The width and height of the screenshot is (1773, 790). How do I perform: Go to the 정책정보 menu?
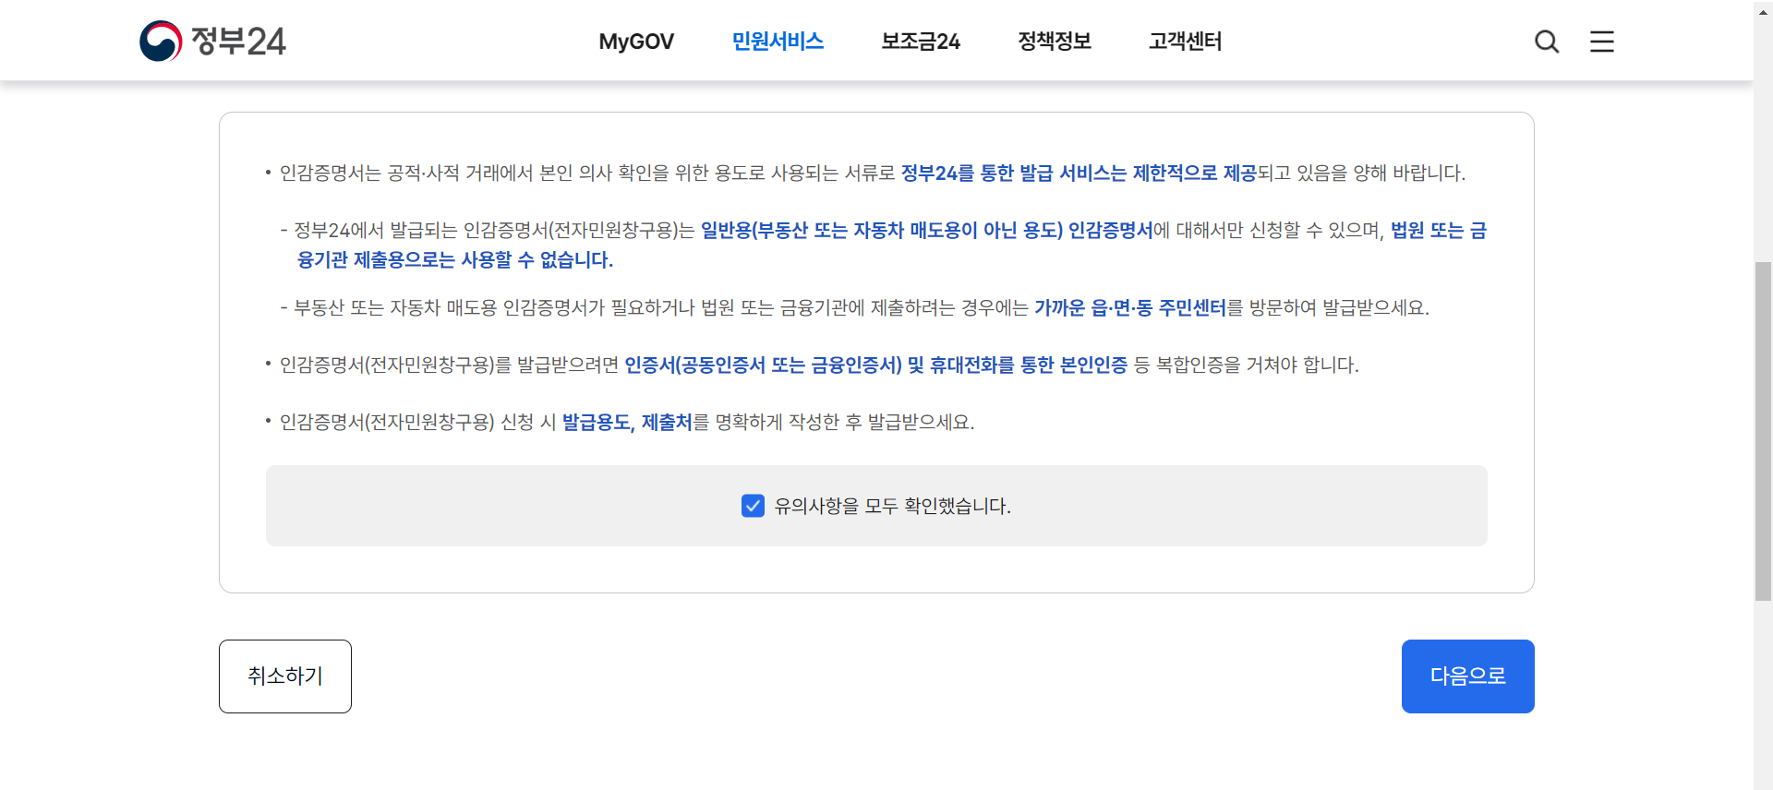pos(1055,42)
